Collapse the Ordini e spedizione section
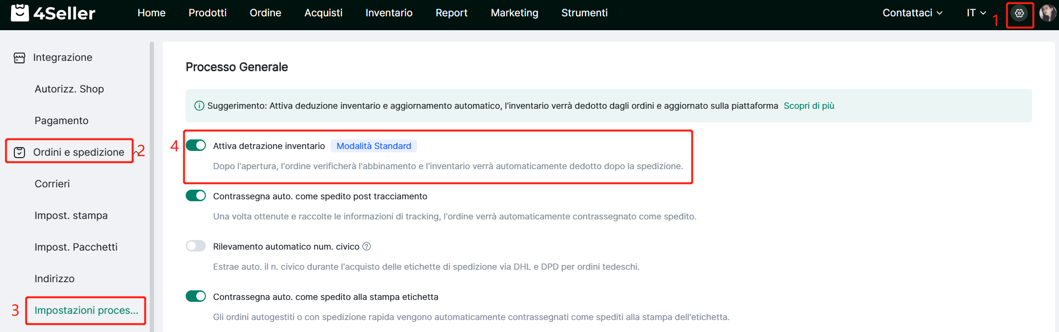 click(x=136, y=152)
